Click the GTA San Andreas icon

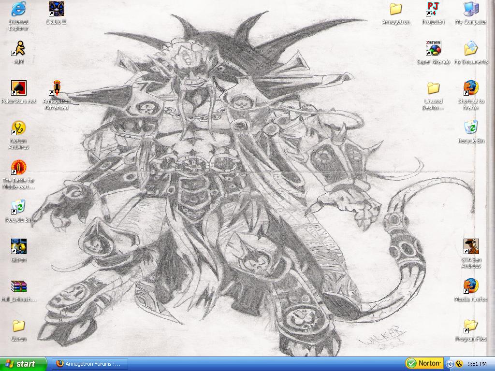[471, 247]
